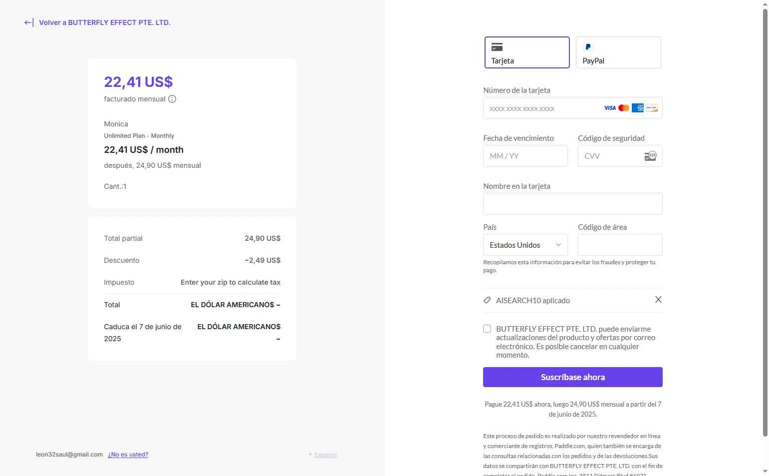Focus the CVV security code field
Viewport: 769px width, 476px height.
coord(620,156)
